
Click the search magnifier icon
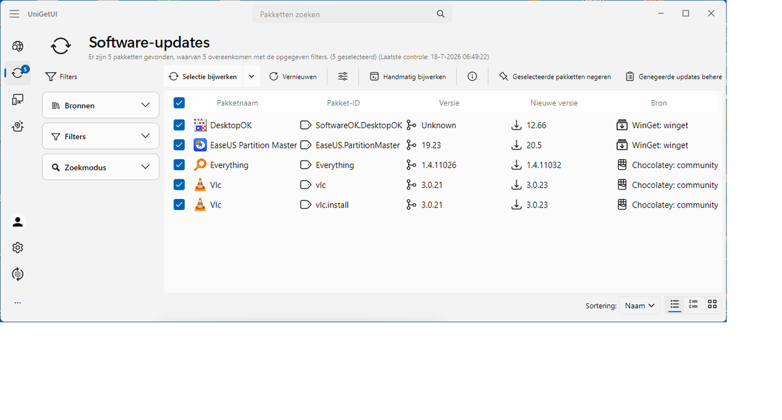(441, 14)
